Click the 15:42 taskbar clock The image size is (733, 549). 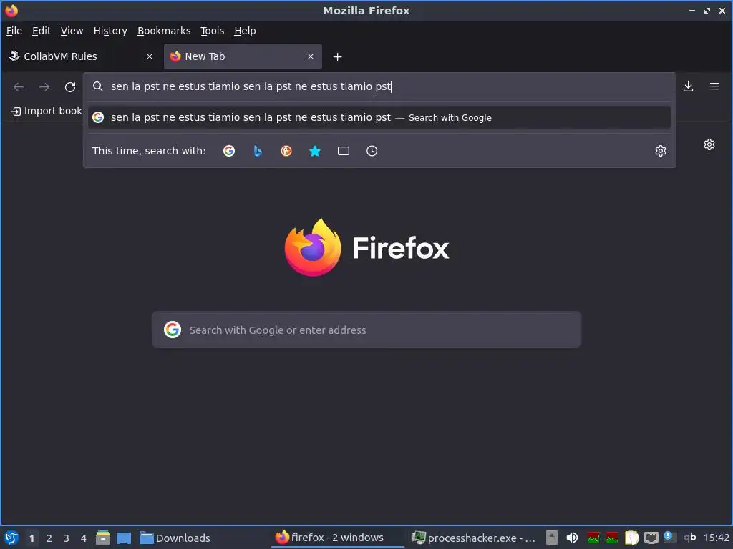coord(716,538)
